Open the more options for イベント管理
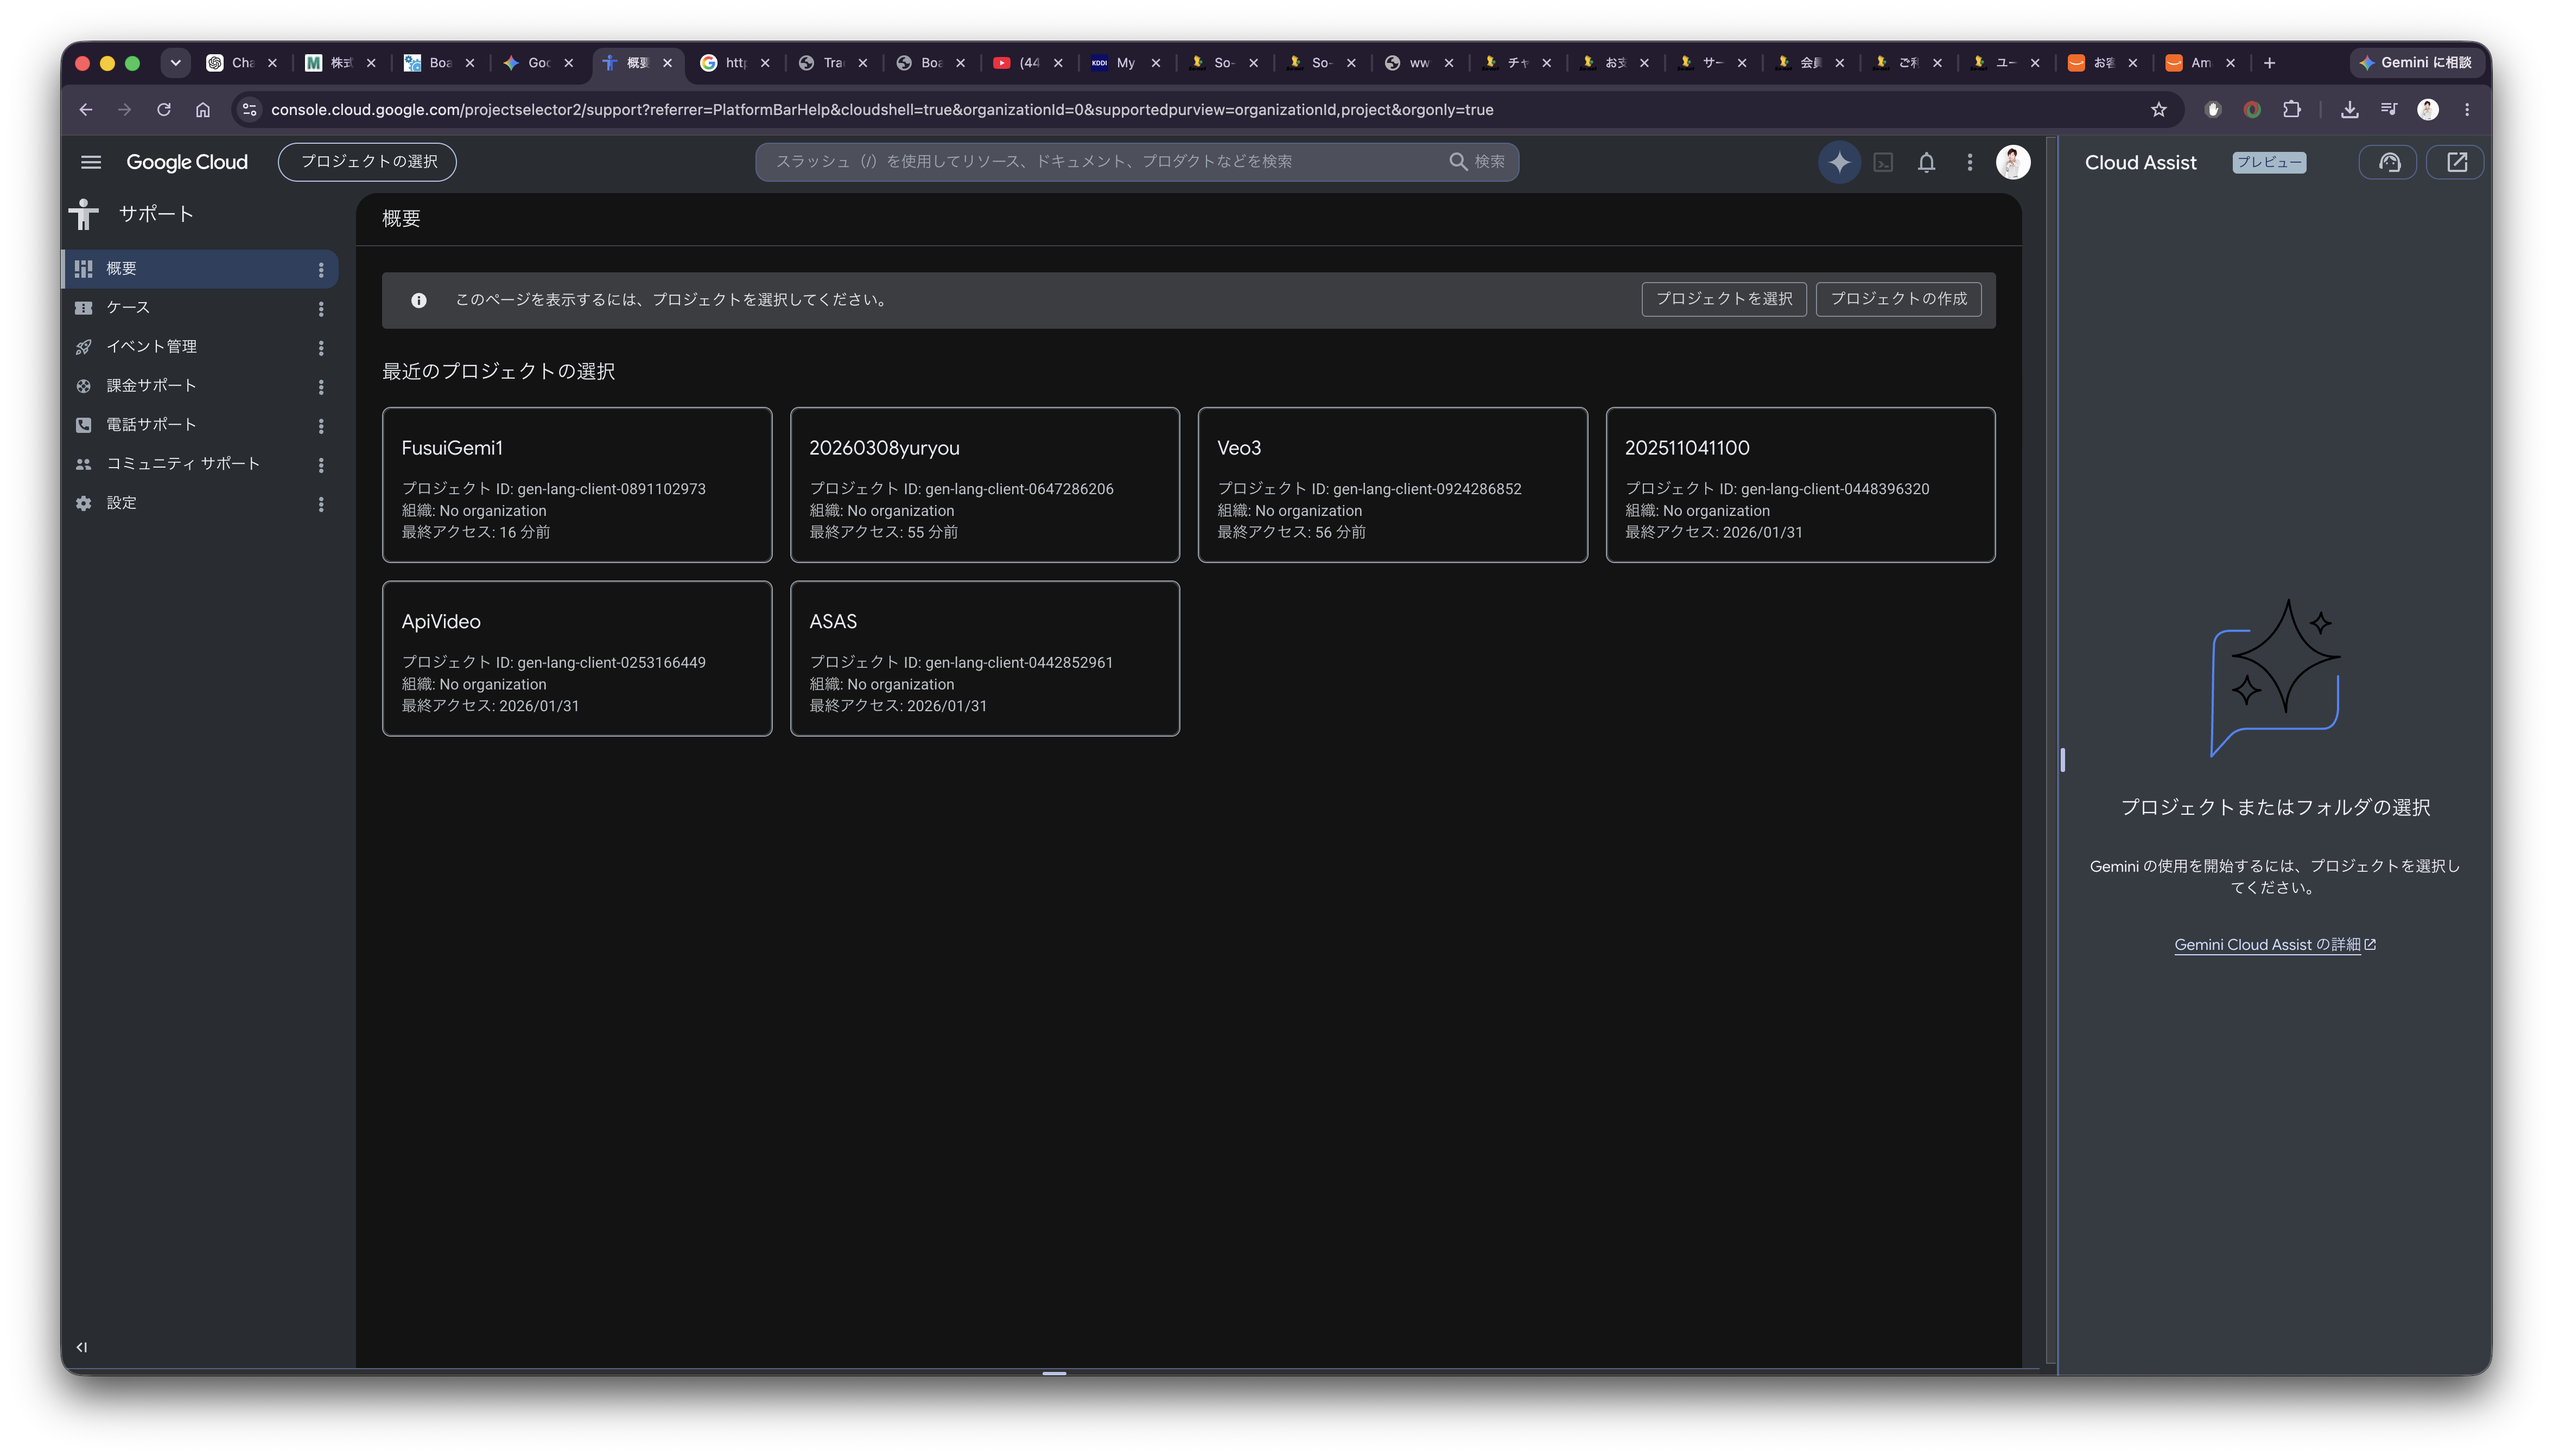 321,348
